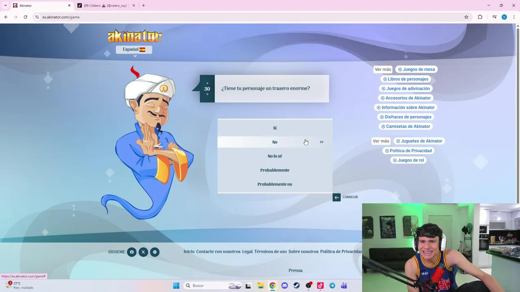Open the Juguetes de Akinator link
This screenshot has width=520, height=292.
419,141
